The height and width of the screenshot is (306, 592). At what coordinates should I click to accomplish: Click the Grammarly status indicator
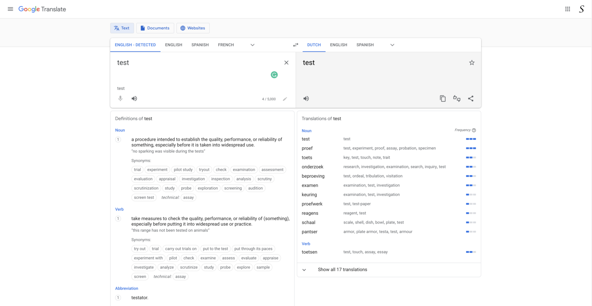pyautogui.click(x=274, y=75)
